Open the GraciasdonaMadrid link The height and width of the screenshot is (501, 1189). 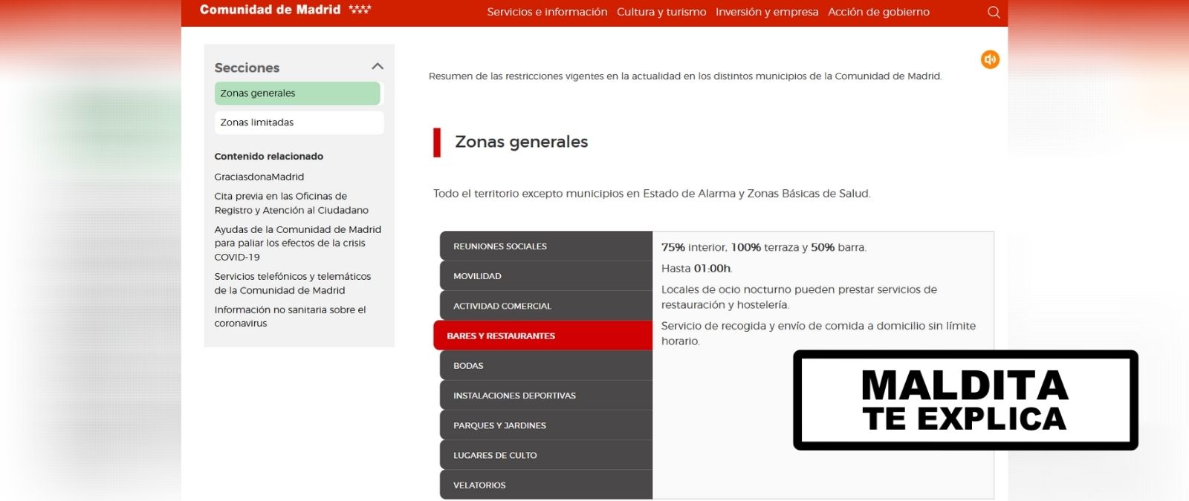pos(259,177)
